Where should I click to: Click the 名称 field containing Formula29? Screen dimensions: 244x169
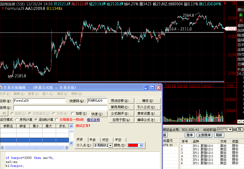40,101
